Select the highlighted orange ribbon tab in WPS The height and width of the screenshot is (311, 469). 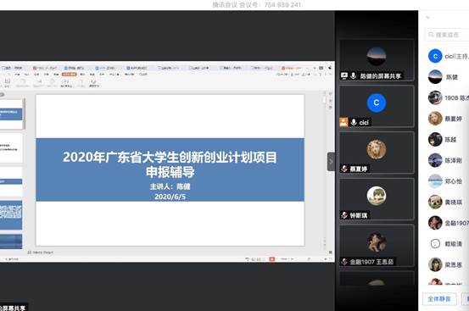[x=69, y=74]
